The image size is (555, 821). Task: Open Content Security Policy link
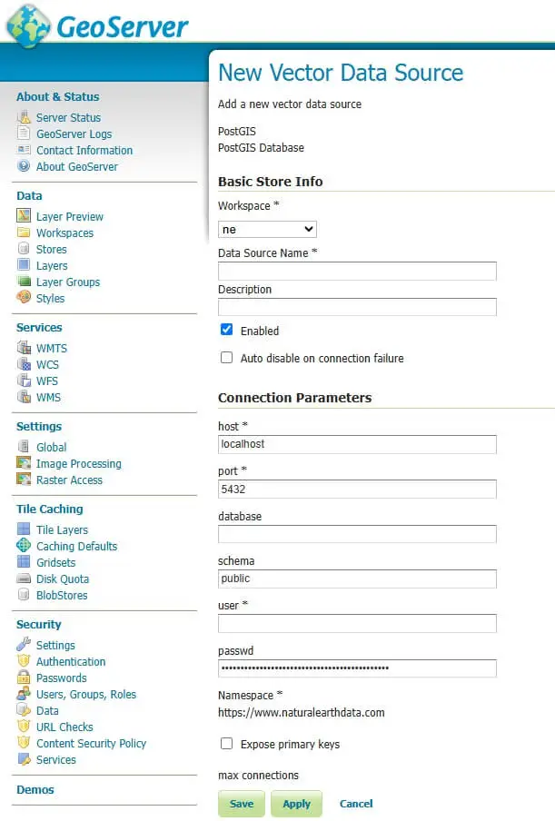click(91, 744)
